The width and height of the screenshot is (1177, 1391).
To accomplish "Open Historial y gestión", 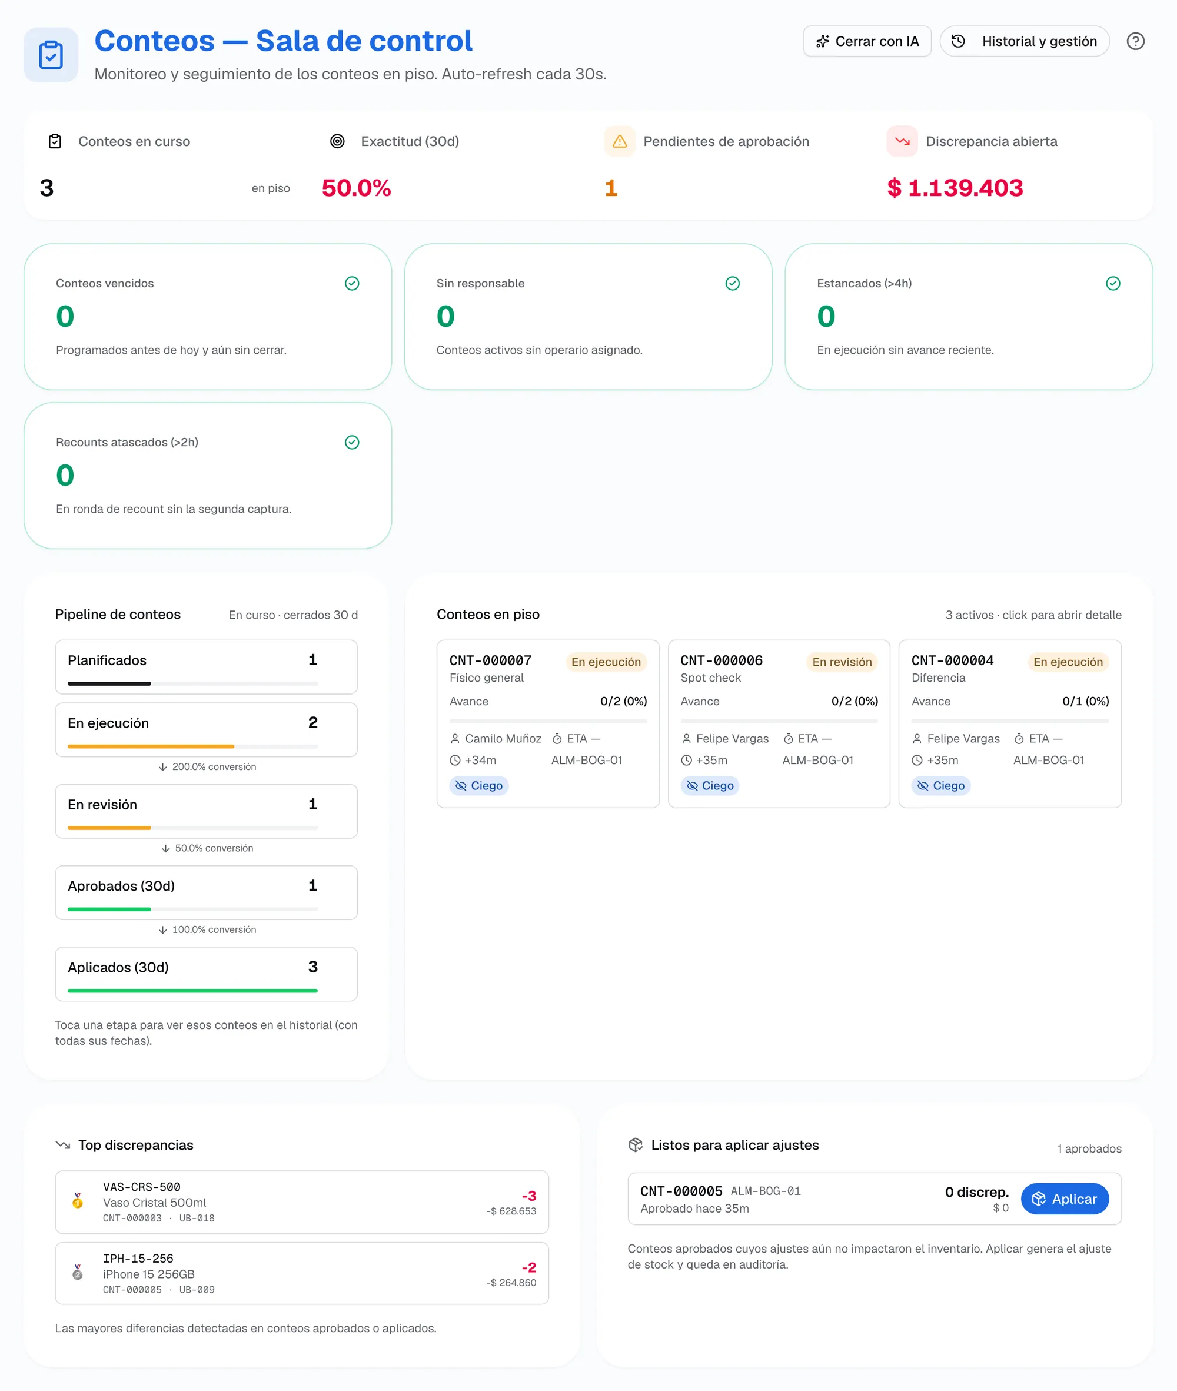I will (x=1024, y=41).
